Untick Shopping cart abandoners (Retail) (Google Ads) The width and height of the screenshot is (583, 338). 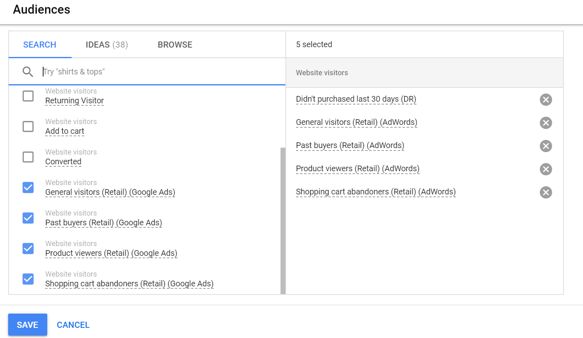point(28,279)
